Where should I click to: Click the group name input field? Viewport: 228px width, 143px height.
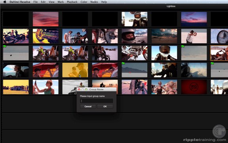(97, 101)
